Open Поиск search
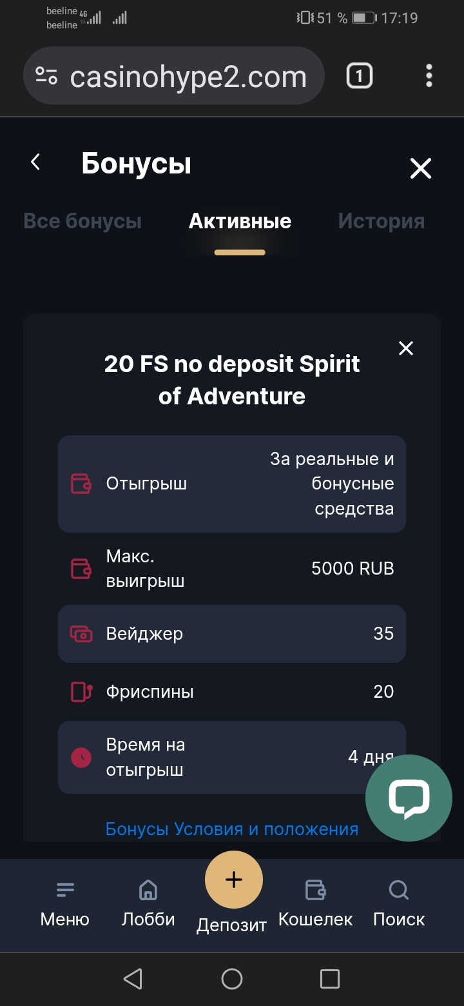 pyautogui.click(x=399, y=904)
